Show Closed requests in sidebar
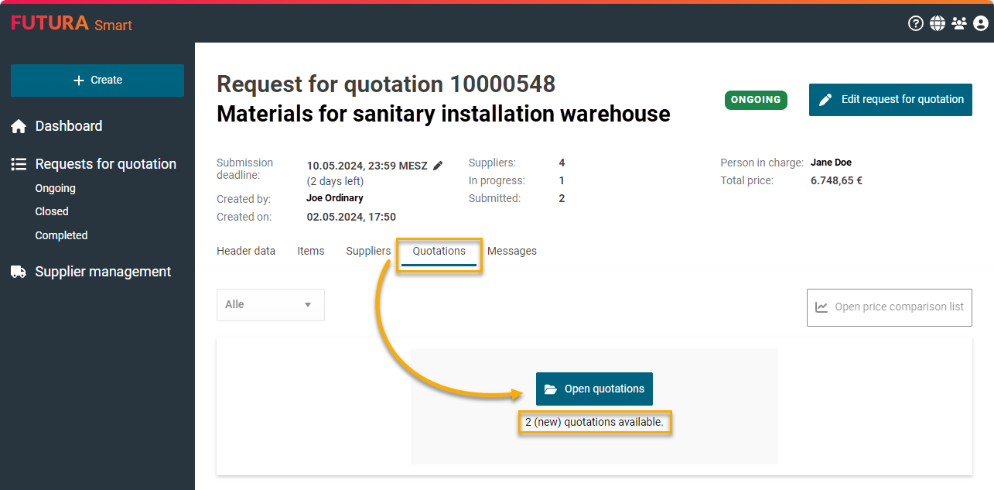This screenshot has width=994, height=490. 52,211
